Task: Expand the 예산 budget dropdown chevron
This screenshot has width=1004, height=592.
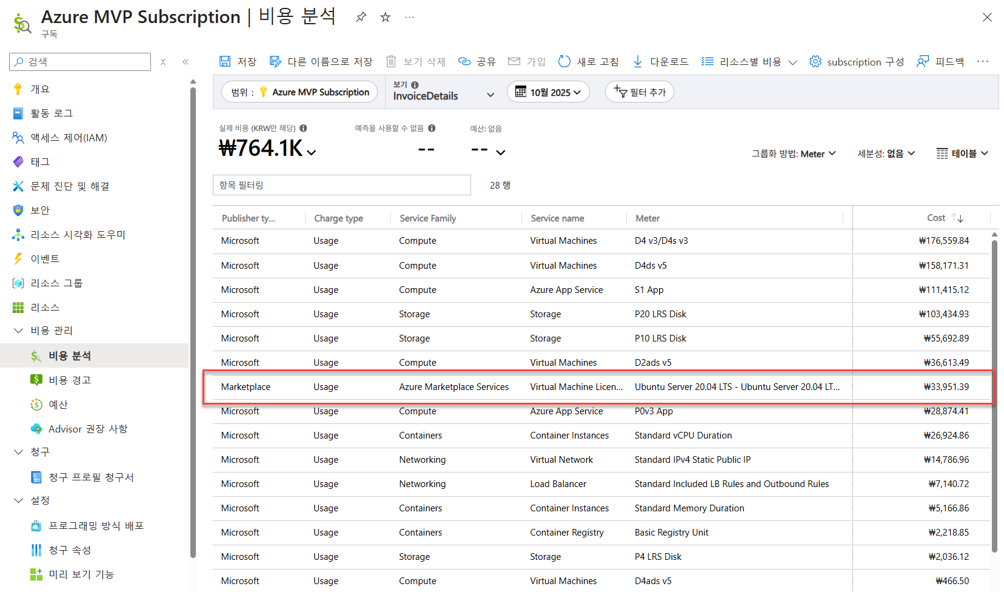Action: tap(501, 152)
